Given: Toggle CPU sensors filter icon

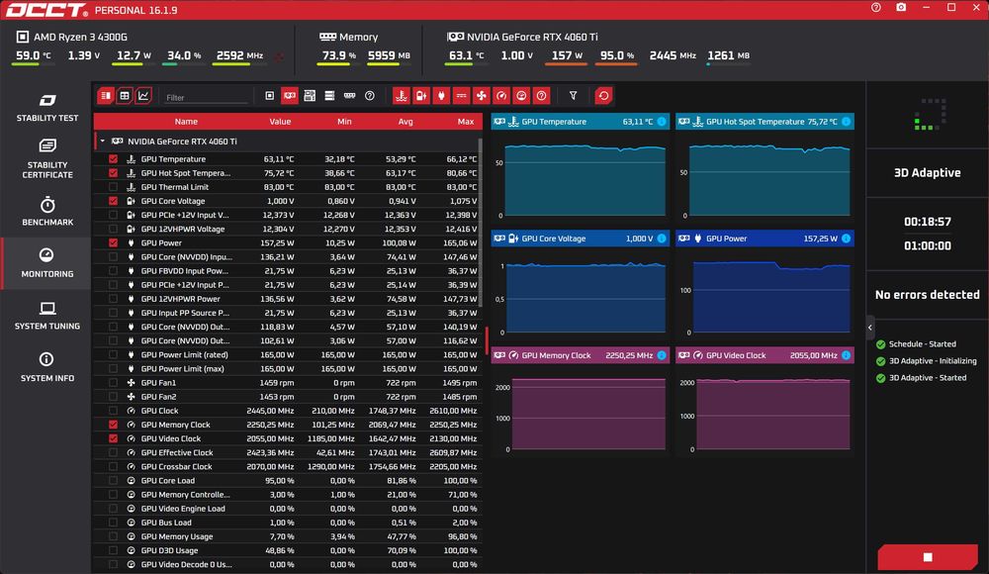Looking at the screenshot, I should tap(269, 96).
